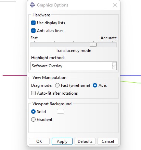Click the slider track below the Accurate label
141x150 pixels.
click(x=113, y=45)
